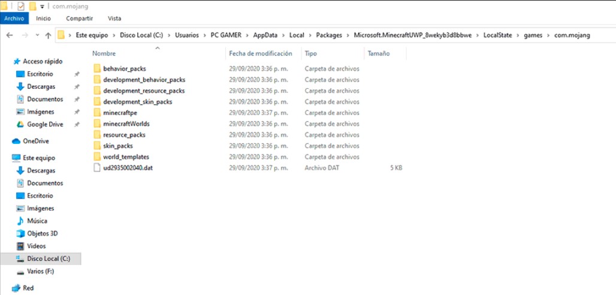Navigate to Packages breadcrumb

pyautogui.click(x=329, y=35)
